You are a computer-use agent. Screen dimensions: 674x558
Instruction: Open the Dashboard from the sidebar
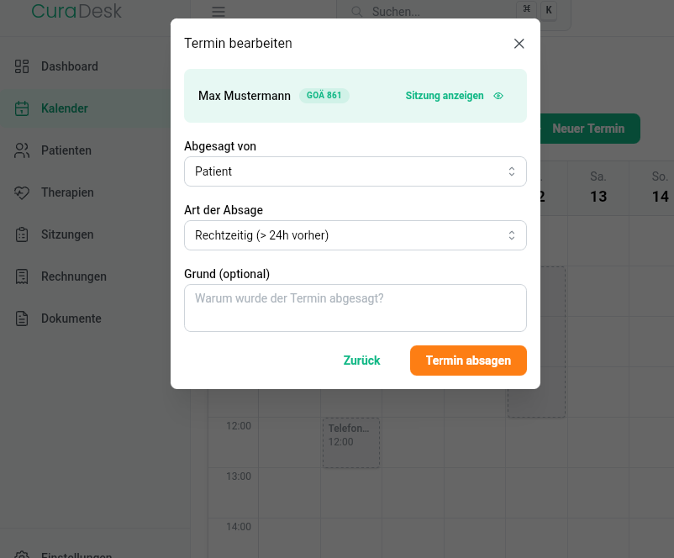tap(69, 66)
